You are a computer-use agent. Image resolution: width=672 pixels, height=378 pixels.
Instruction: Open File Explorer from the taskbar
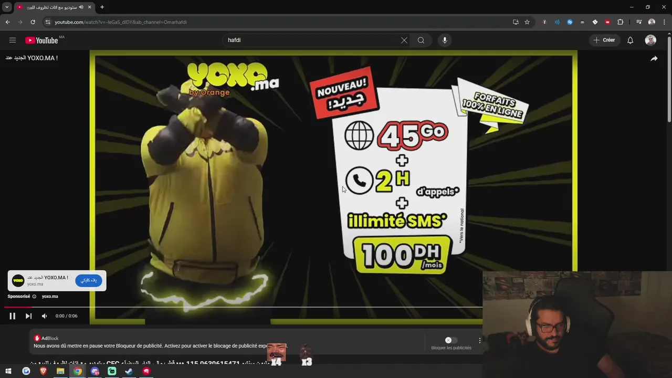[60, 371]
